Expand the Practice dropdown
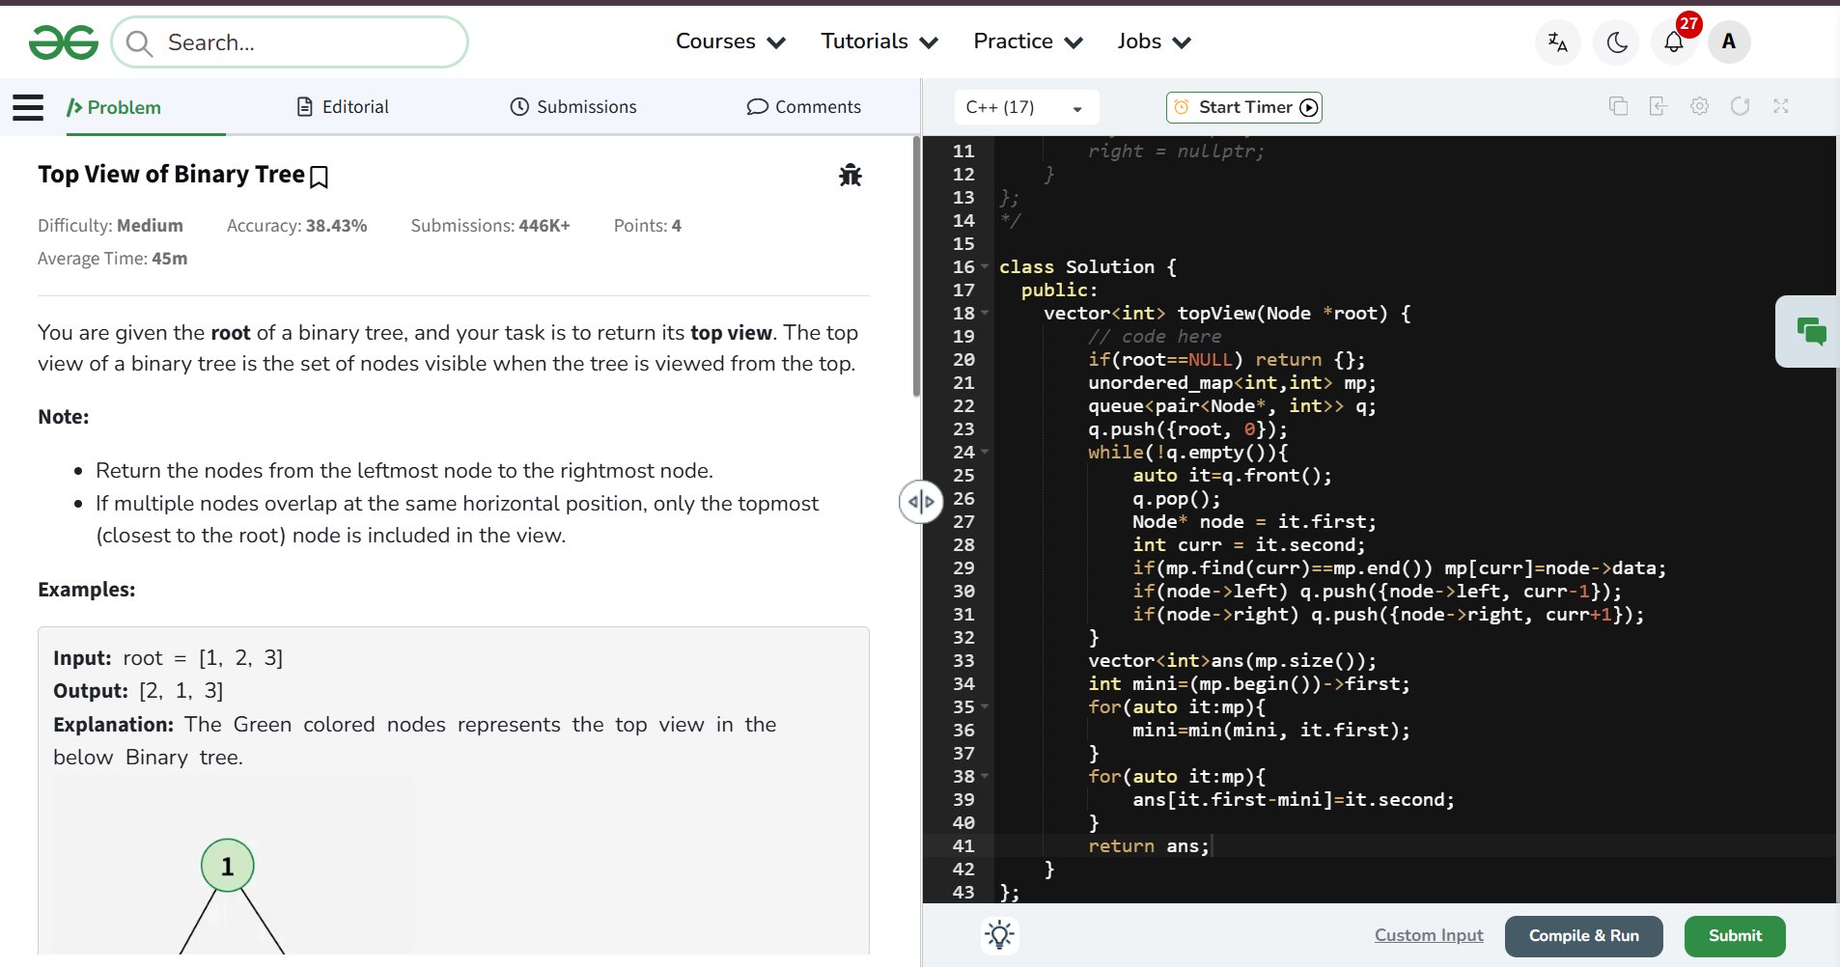This screenshot has height=967, width=1840. click(1027, 41)
